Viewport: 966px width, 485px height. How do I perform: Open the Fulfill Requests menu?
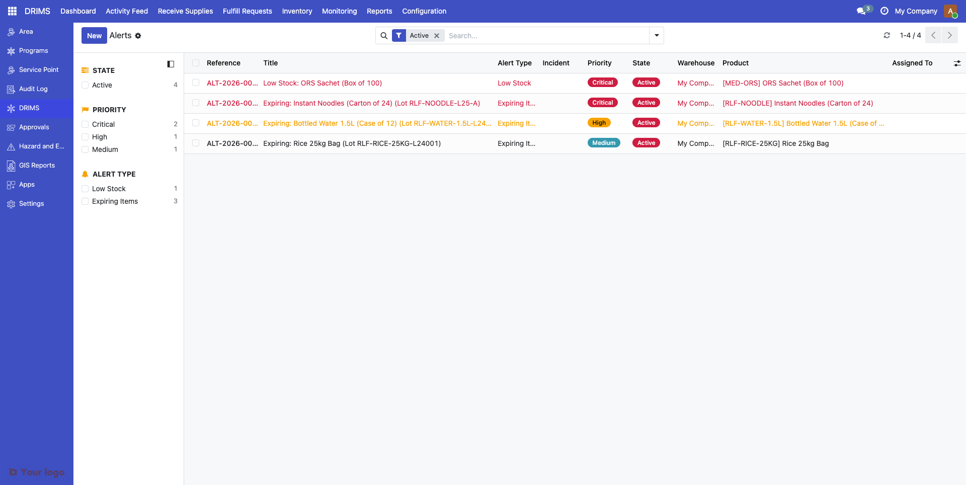coord(248,11)
